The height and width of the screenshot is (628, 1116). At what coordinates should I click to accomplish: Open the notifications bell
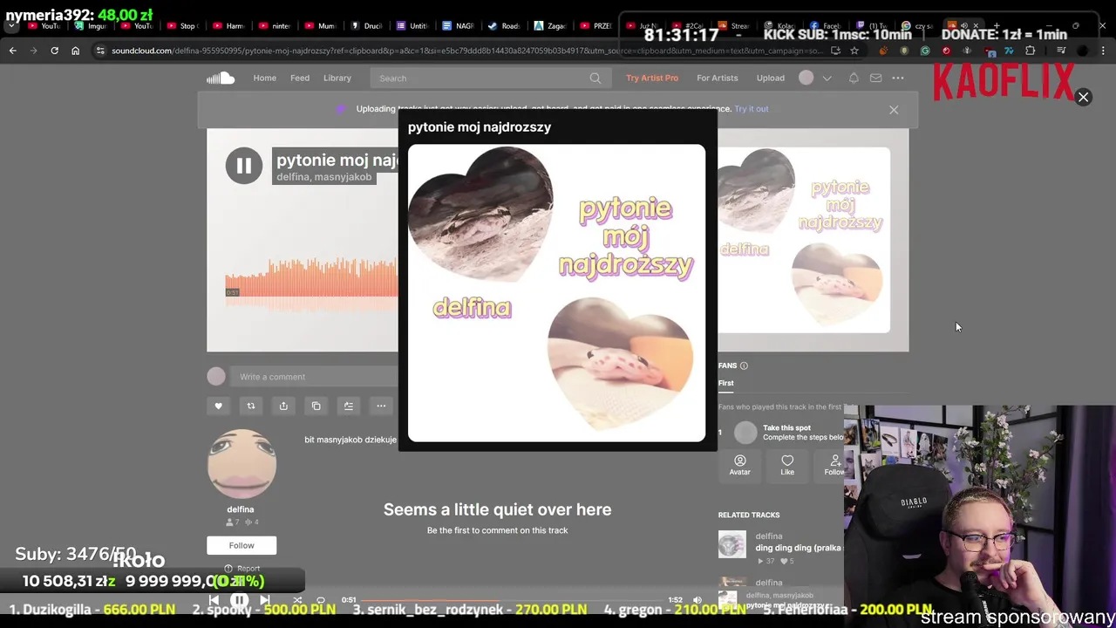(x=854, y=78)
